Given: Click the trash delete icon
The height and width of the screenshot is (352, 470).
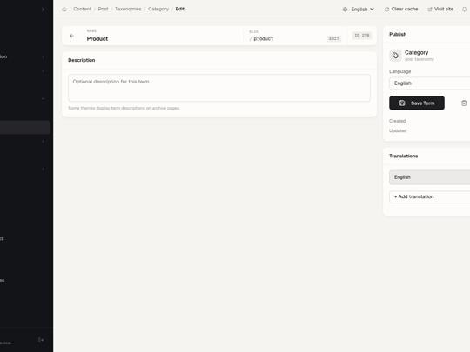Looking at the screenshot, I should [x=464, y=103].
